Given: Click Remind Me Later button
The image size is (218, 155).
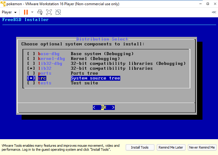Looking at the screenshot, I should (x=171, y=147).
